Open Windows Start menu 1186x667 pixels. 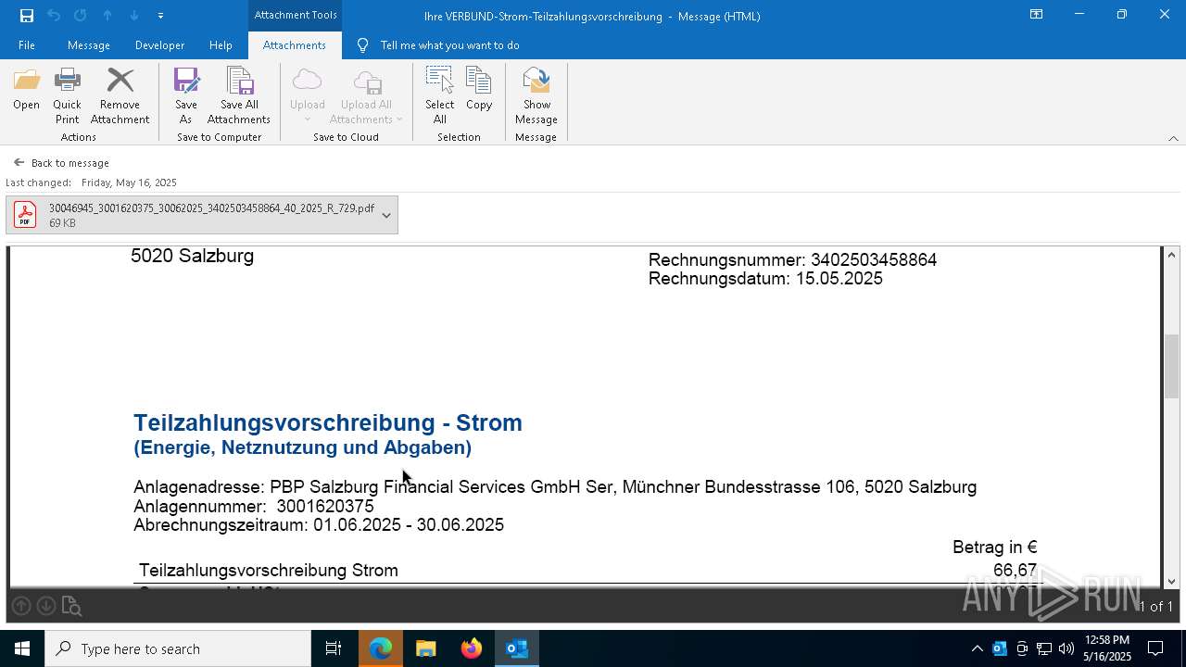pos(21,648)
